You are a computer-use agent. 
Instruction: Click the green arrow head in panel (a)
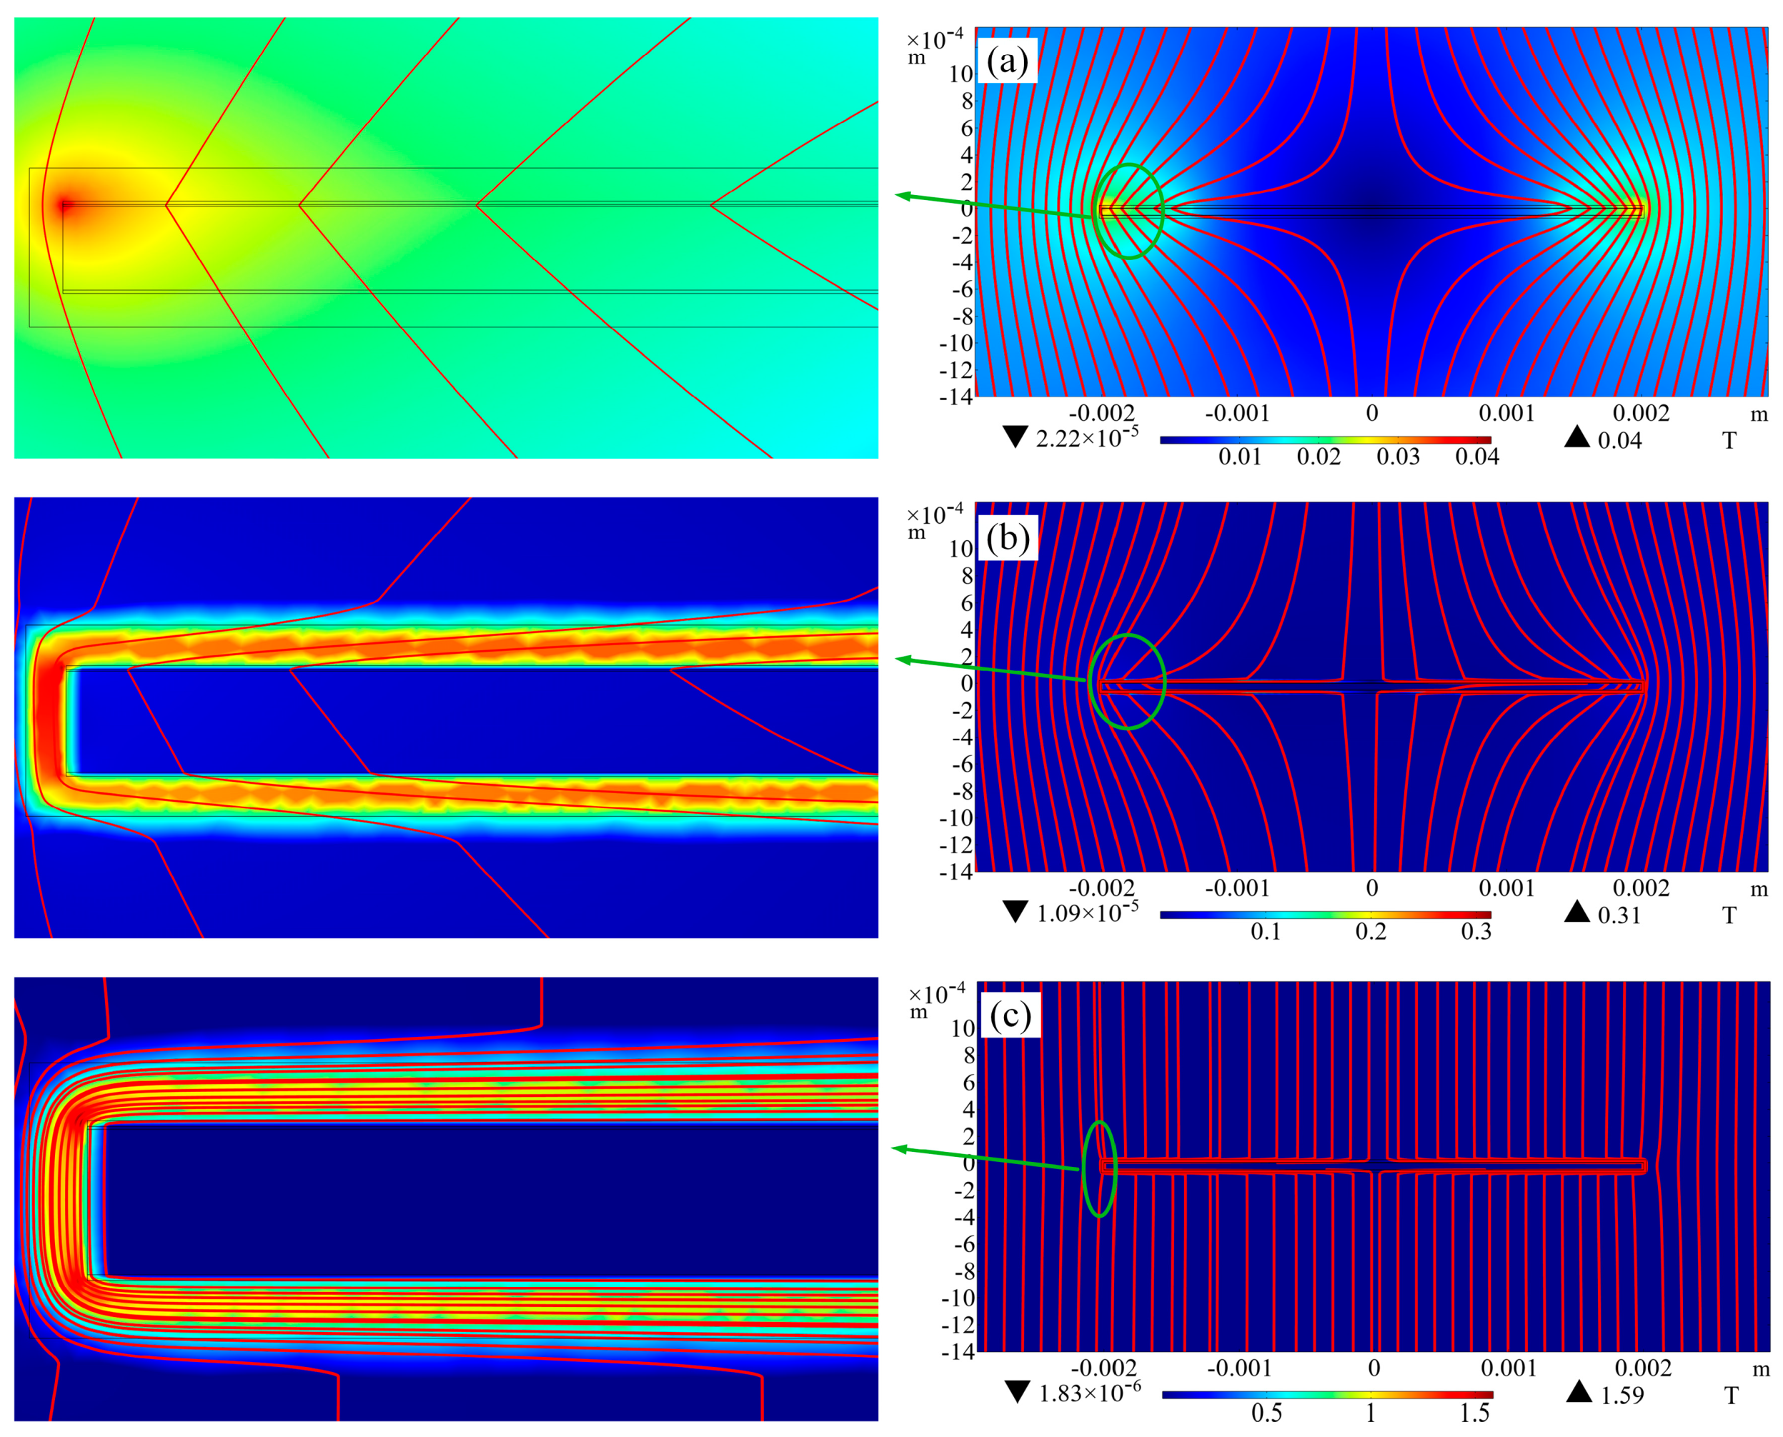pos(904,197)
